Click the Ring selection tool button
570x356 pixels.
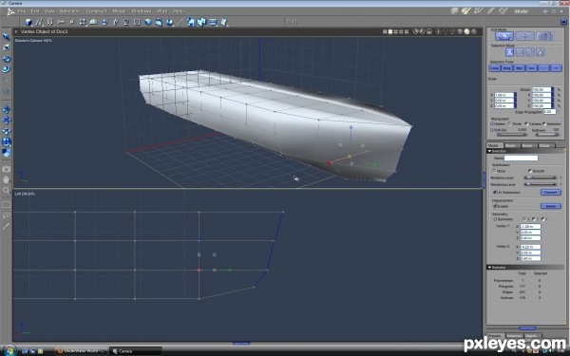coord(506,68)
